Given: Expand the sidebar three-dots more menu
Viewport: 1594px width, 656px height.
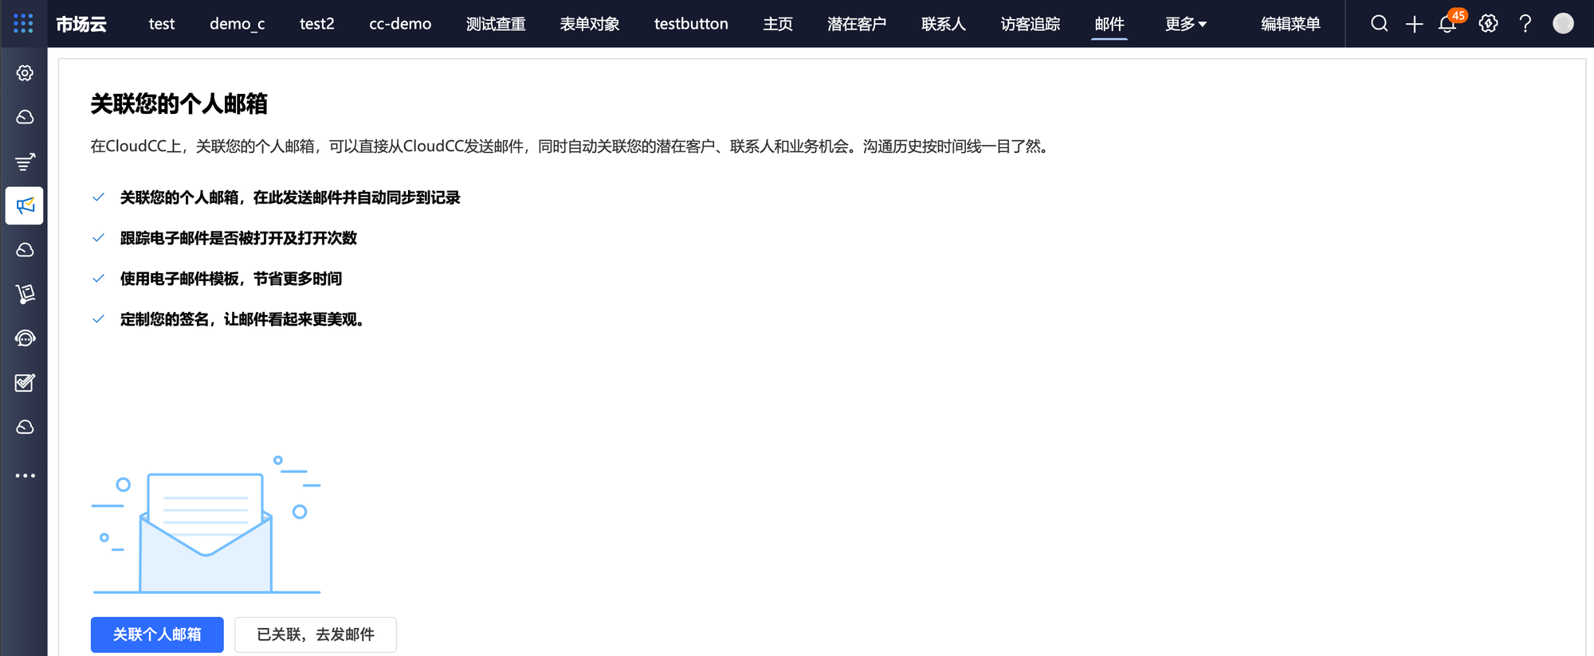Looking at the screenshot, I should (x=25, y=475).
